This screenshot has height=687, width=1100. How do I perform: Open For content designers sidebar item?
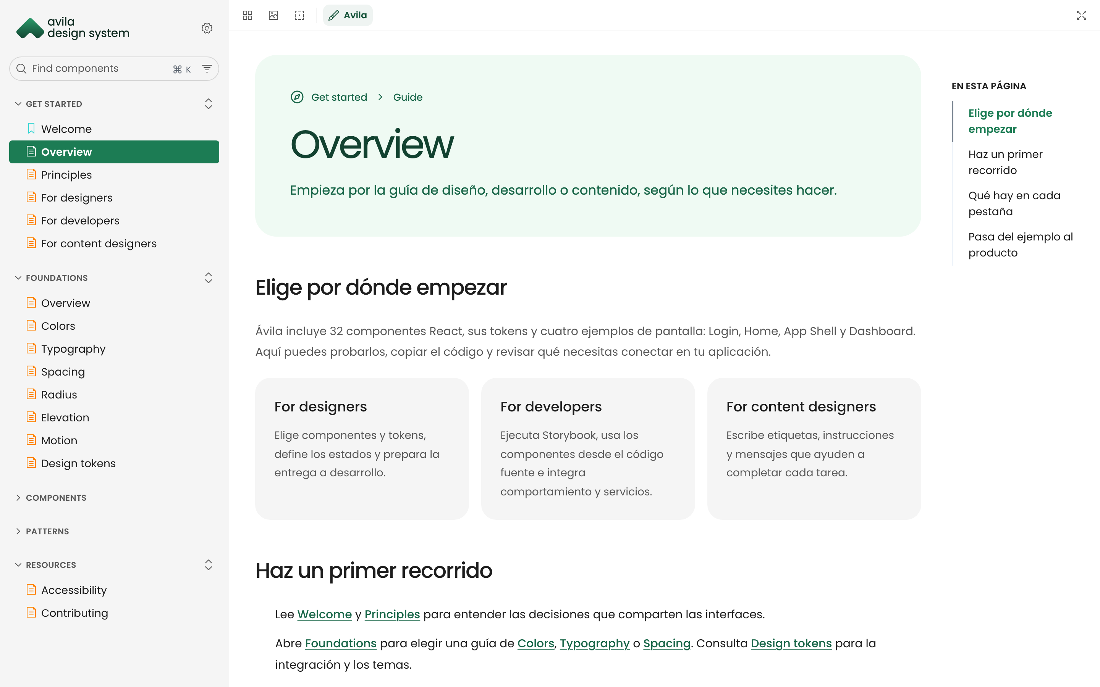click(114, 244)
